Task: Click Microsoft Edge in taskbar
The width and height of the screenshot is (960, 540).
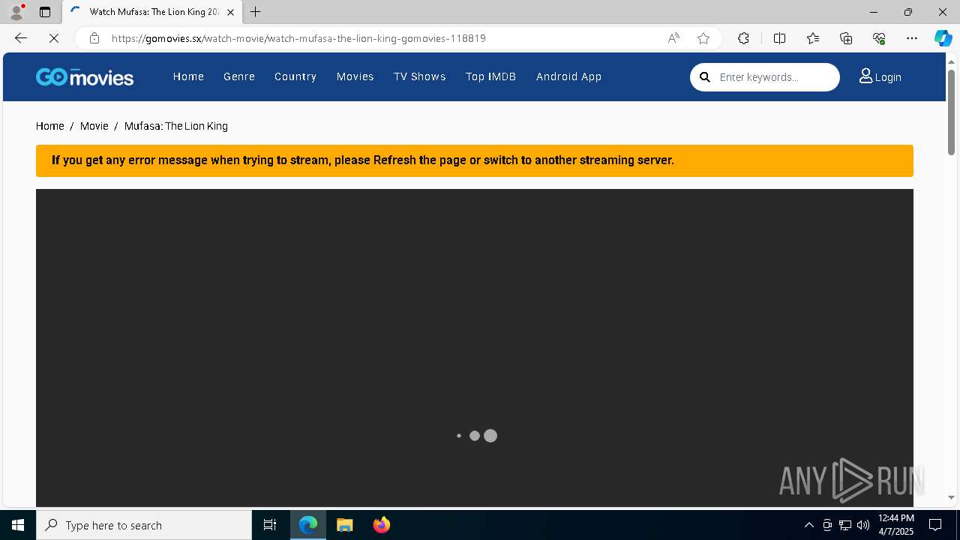Action: [x=308, y=525]
